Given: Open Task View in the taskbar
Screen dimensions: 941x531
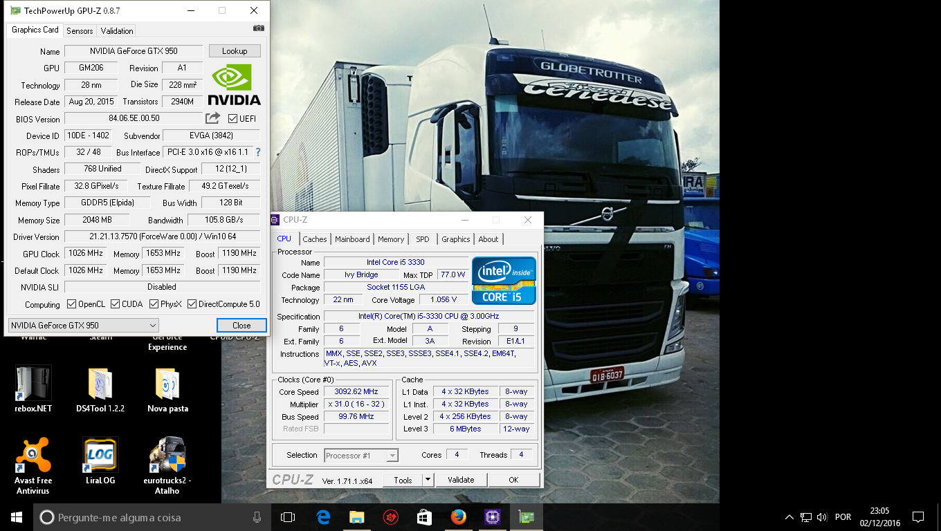Looking at the screenshot, I should pos(288,517).
